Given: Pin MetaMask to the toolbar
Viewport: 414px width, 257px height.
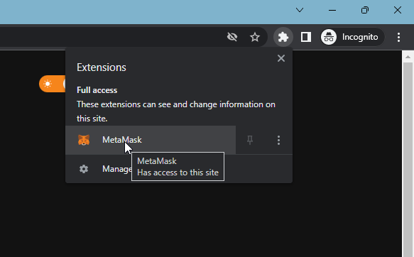Looking at the screenshot, I should pos(250,140).
